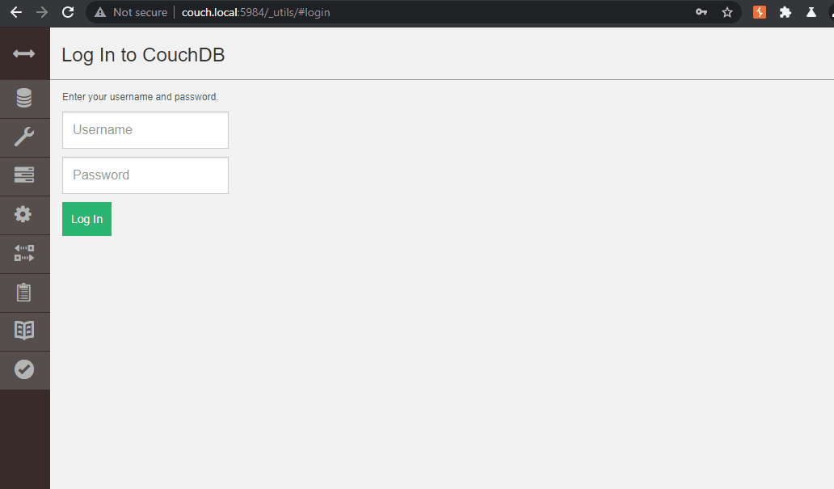
Task: Submit credentials with the green Log In button
Action: pos(86,219)
